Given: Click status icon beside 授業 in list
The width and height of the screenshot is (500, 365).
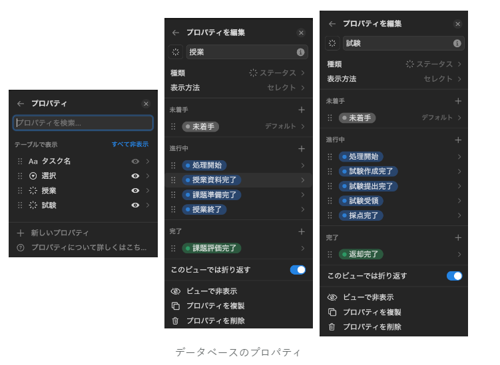Looking at the screenshot, I should pos(33,190).
